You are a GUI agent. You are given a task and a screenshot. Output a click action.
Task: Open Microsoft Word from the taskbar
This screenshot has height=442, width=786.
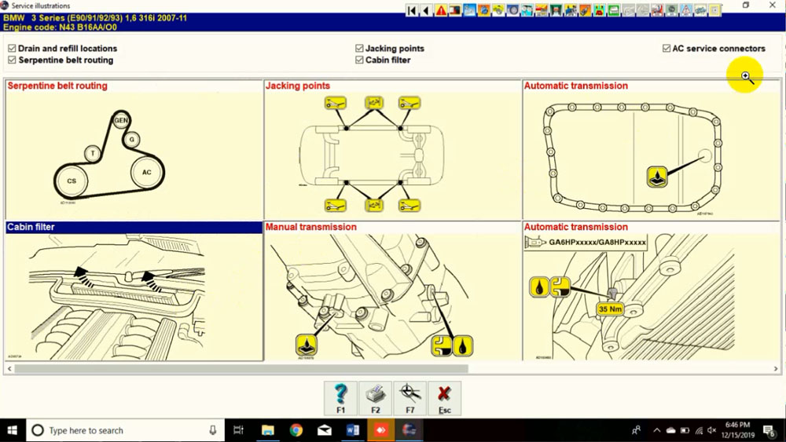click(x=353, y=430)
